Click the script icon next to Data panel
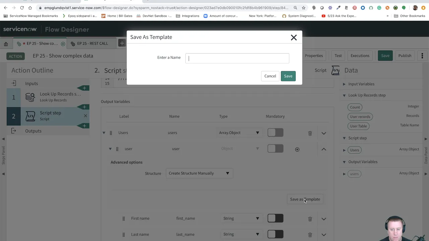The width and height of the screenshot is (429, 241). (335, 71)
